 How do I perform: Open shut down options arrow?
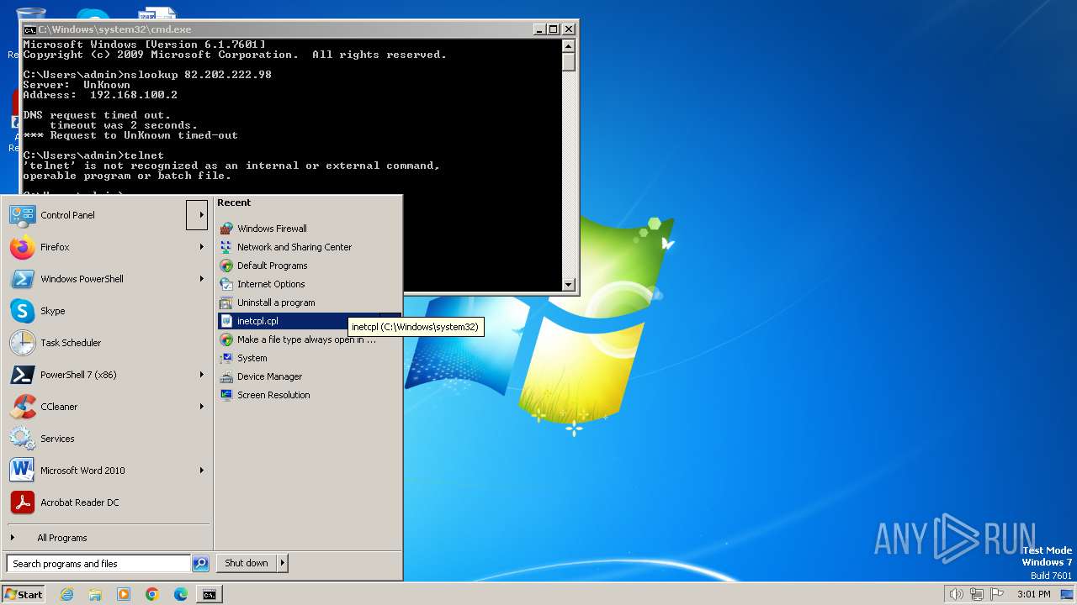(283, 563)
